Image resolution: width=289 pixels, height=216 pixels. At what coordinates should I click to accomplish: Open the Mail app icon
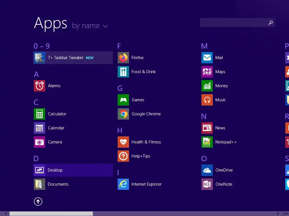[x=207, y=58]
